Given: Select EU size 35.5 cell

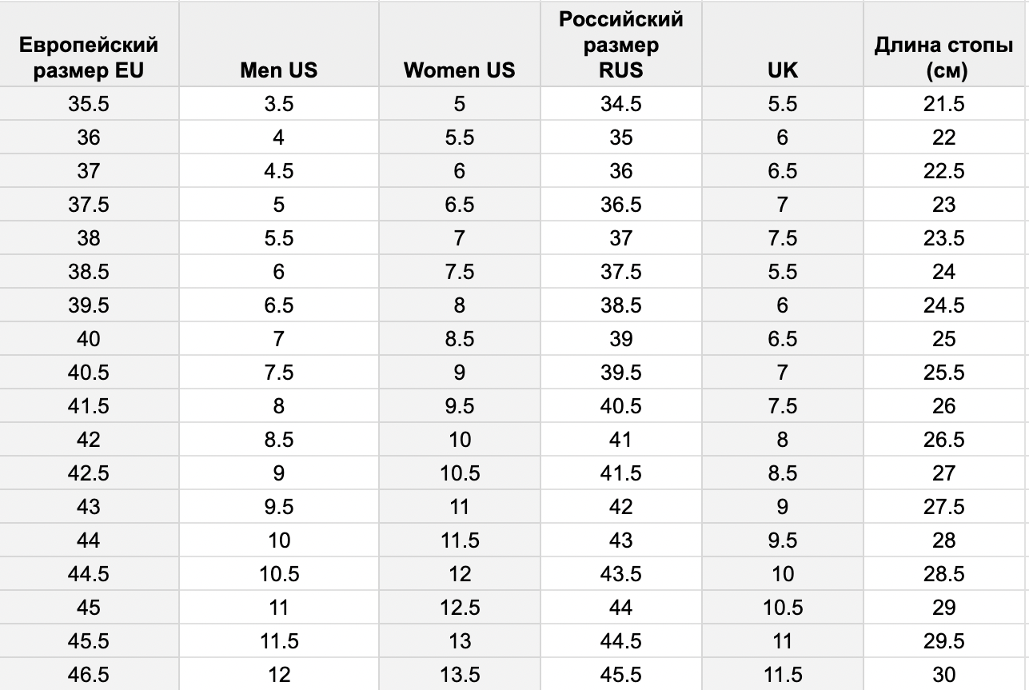Looking at the screenshot, I should (89, 104).
